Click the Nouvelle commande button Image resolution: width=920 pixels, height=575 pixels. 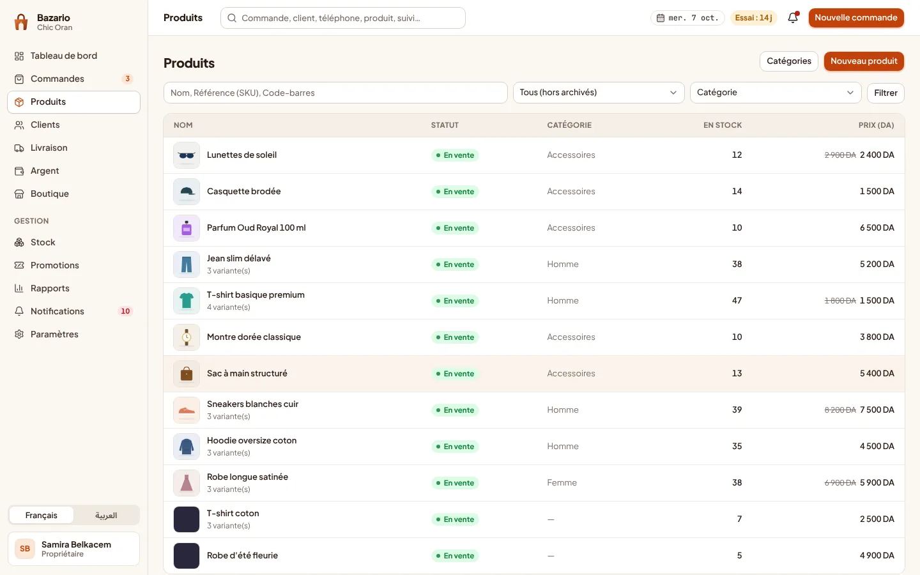coord(856,18)
